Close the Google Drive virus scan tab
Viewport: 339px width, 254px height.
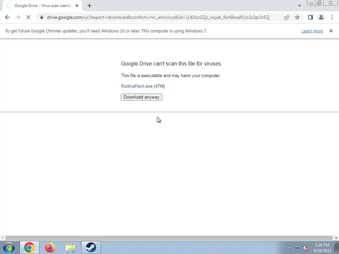77,6
